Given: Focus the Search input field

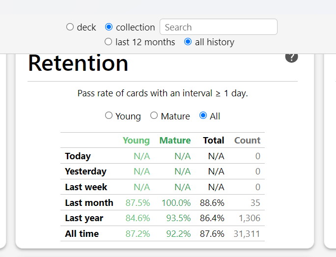Looking at the screenshot, I should (219, 27).
